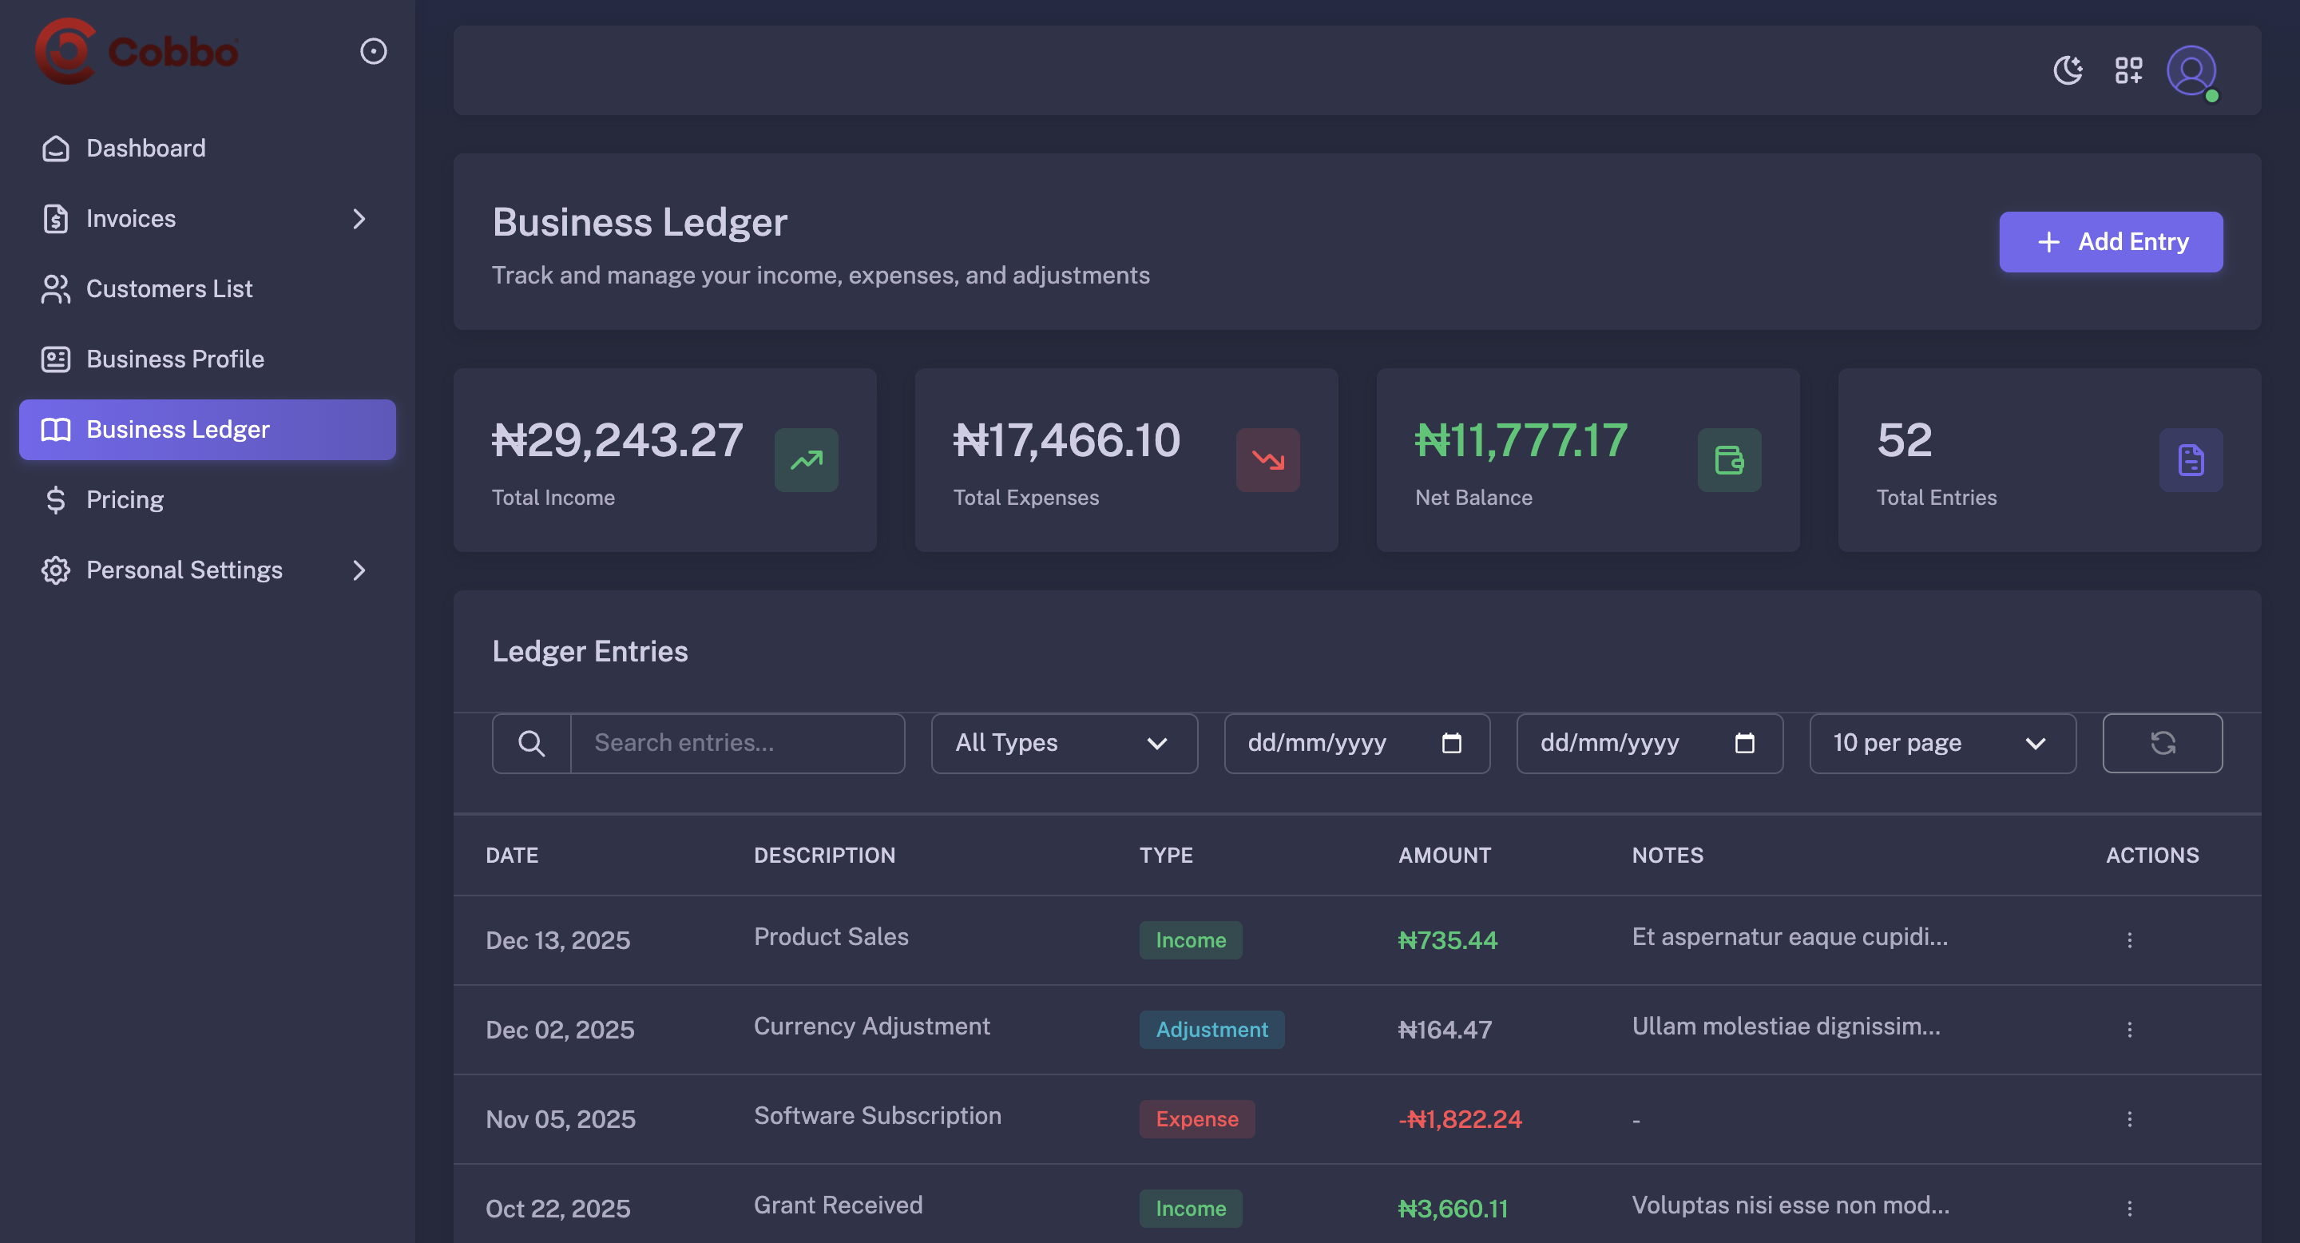Click the Add Entry button

(2110, 242)
